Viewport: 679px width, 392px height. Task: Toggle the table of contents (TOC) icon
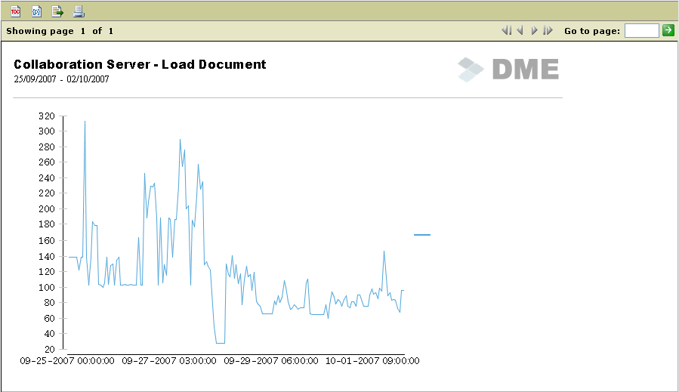coord(15,11)
